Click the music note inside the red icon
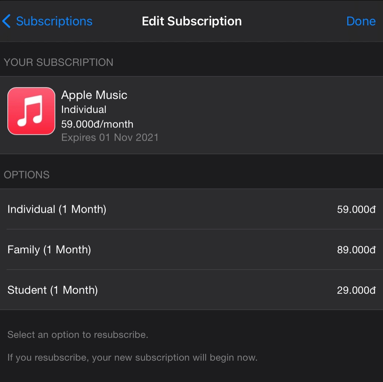The image size is (383, 382). (x=30, y=111)
